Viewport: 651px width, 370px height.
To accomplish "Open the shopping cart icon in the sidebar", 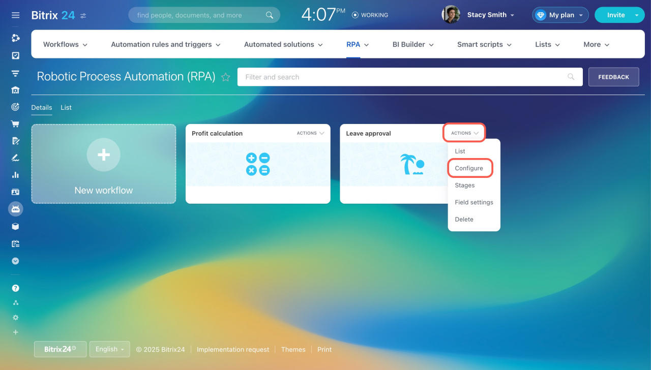I will pyautogui.click(x=15, y=124).
